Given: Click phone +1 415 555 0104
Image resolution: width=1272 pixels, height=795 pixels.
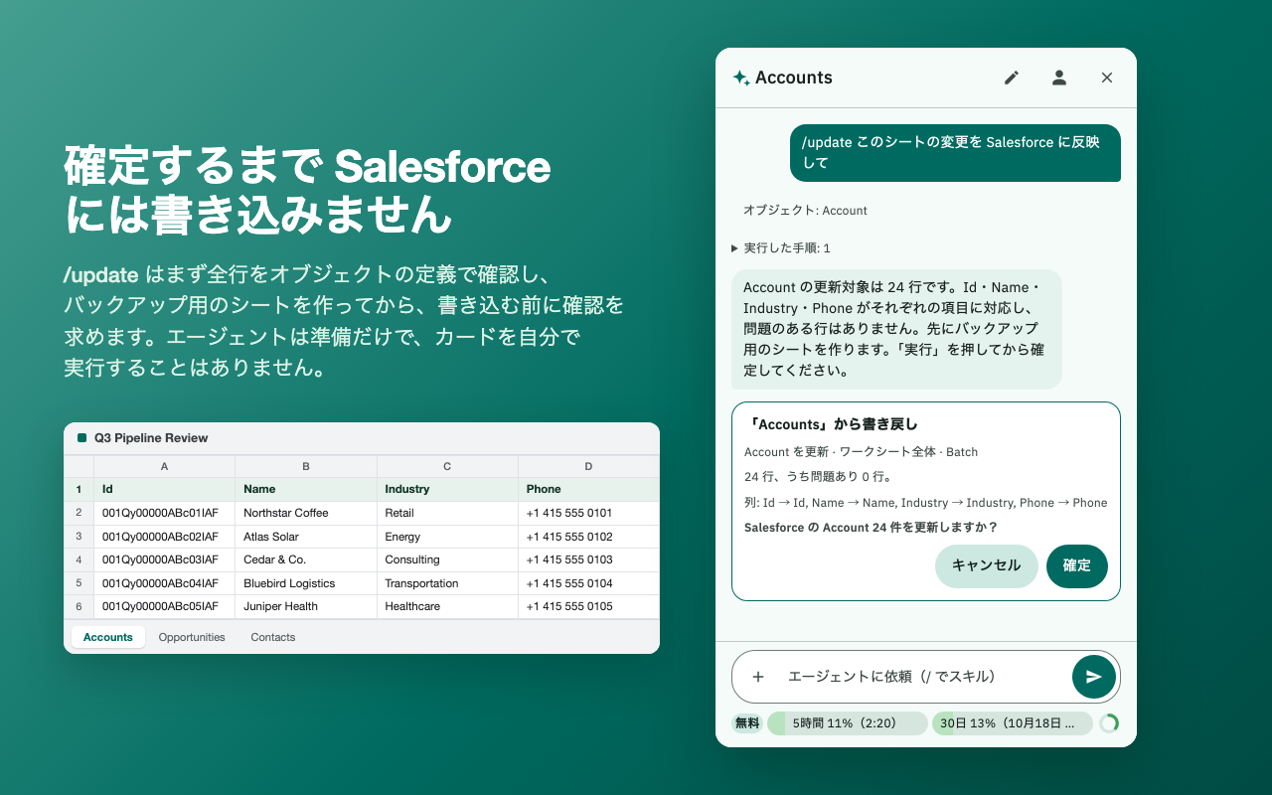Looking at the screenshot, I should tap(588, 583).
